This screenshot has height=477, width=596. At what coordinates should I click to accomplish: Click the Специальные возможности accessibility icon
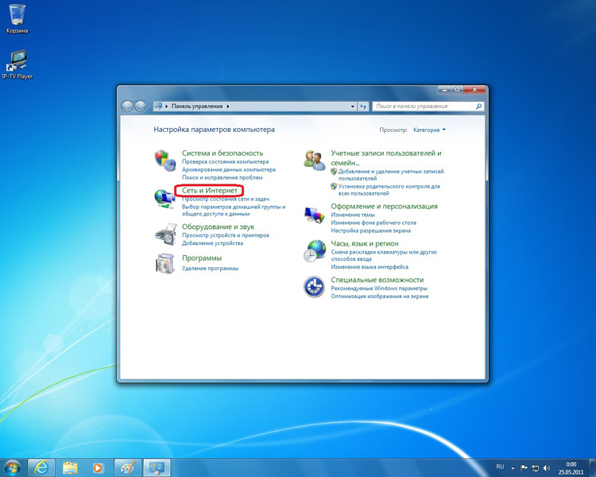[314, 287]
